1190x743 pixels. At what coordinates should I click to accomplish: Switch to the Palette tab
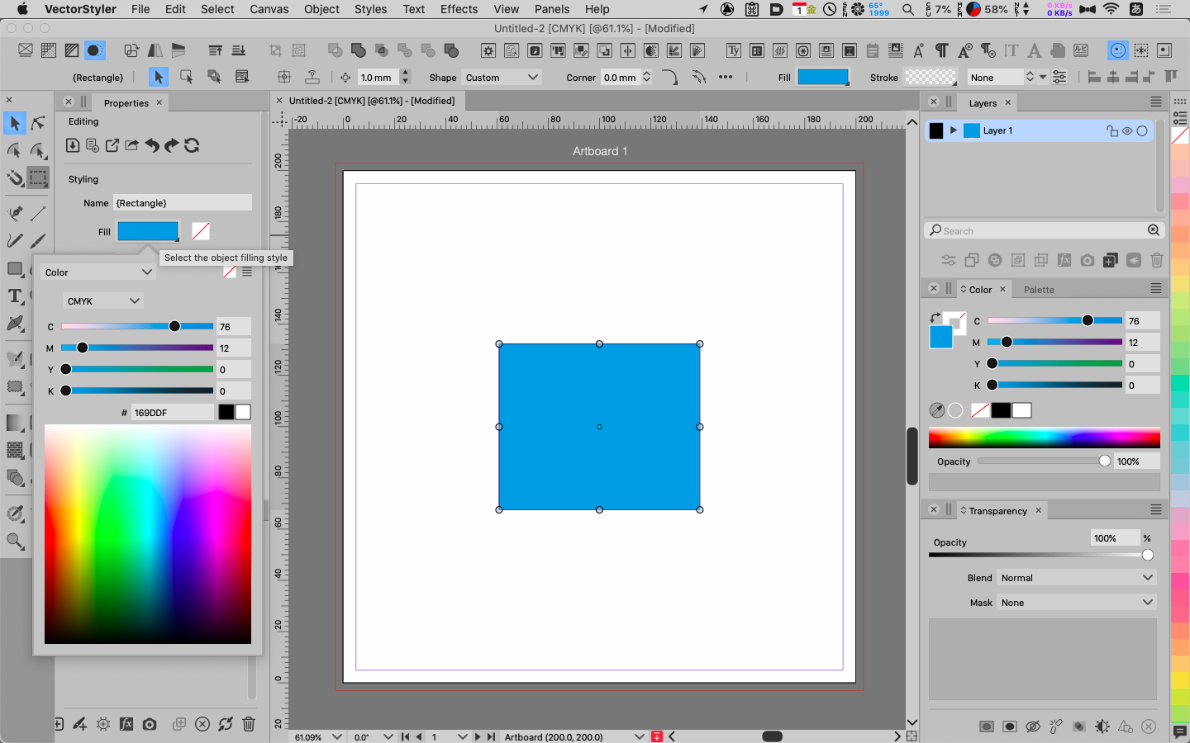[x=1039, y=290]
